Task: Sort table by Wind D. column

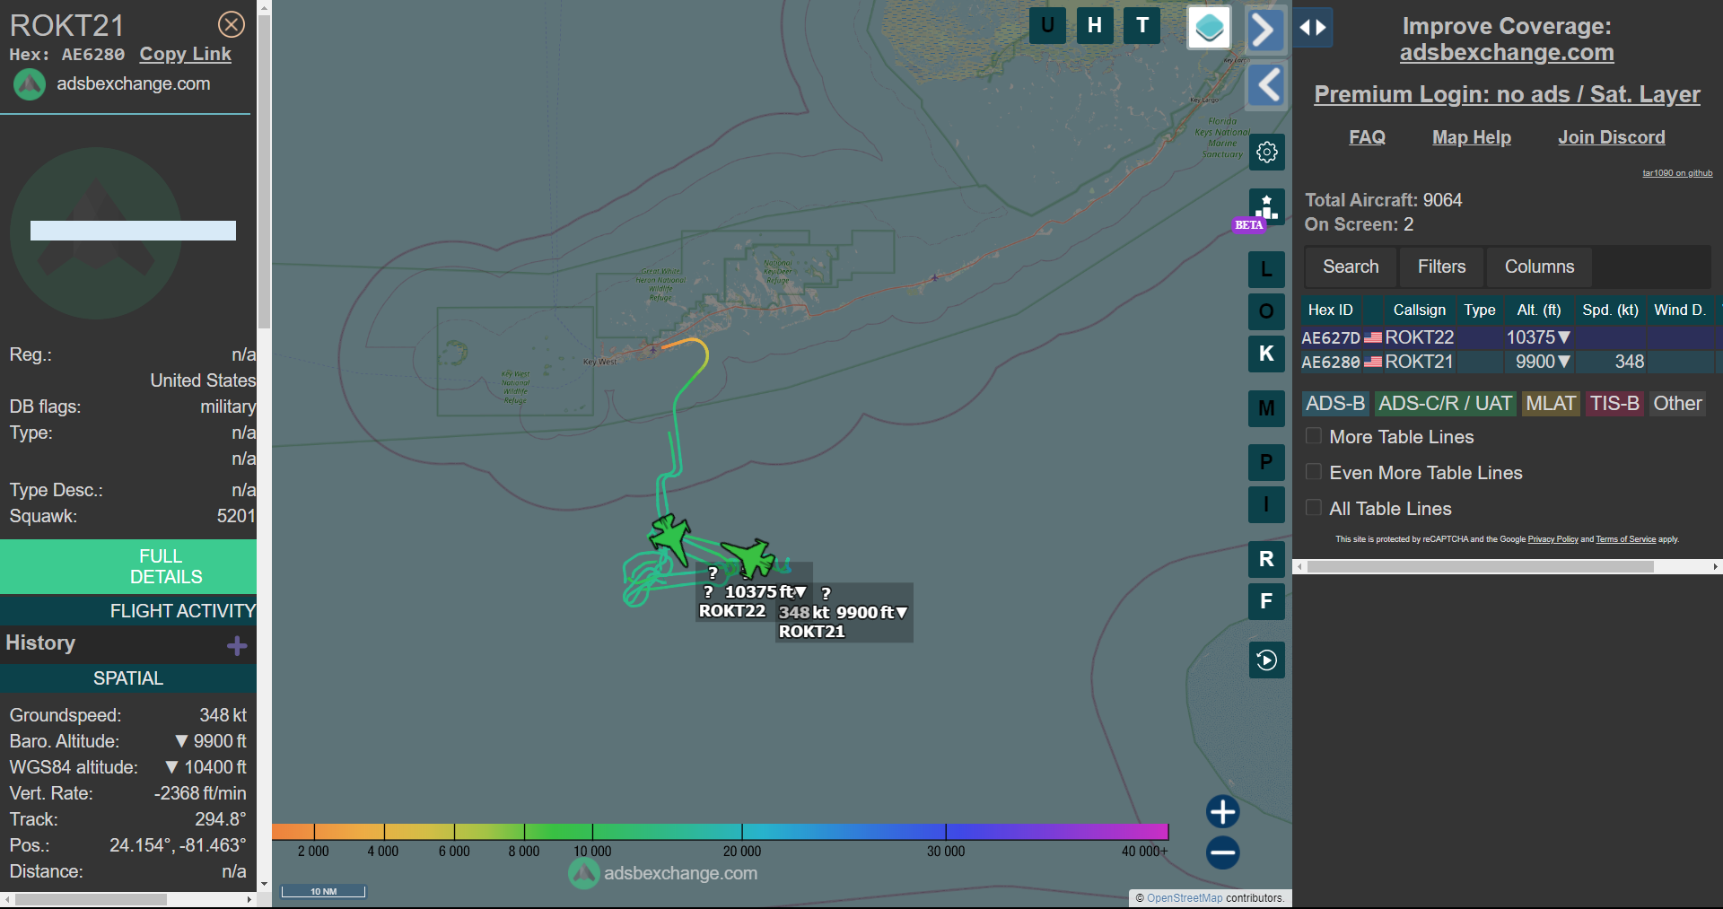Action: point(1680,310)
